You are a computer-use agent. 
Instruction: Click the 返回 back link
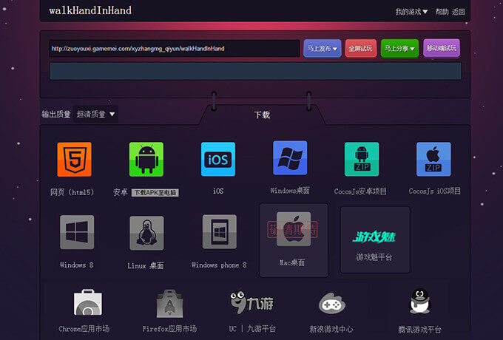click(459, 12)
